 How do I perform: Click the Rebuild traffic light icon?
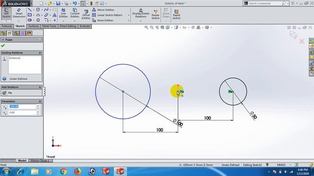pyautogui.click(x=91, y=3)
